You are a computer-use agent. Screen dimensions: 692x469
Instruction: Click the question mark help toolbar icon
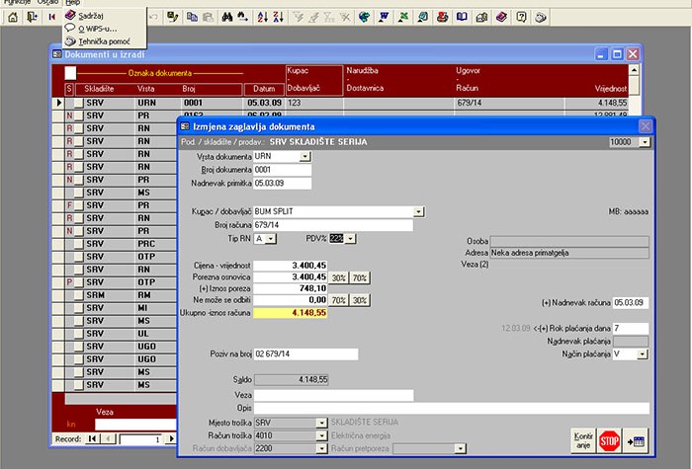(521, 17)
